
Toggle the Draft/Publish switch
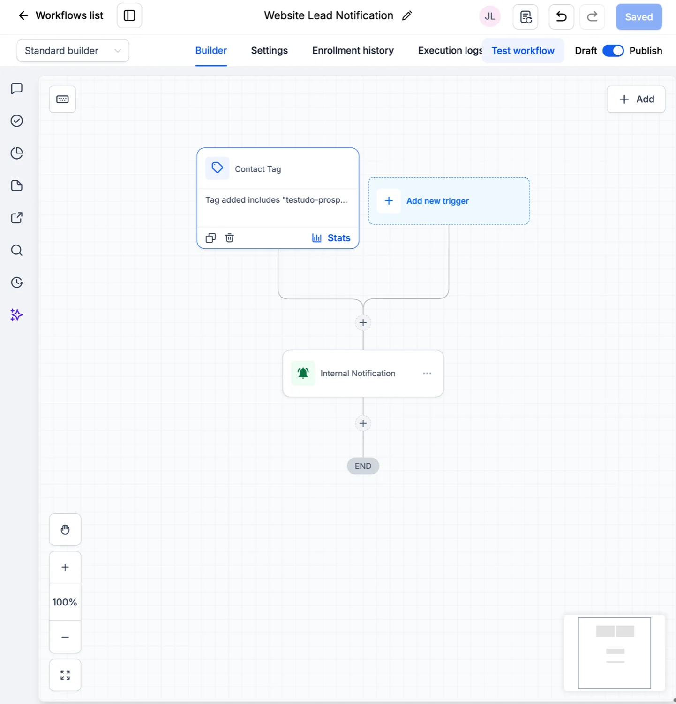[613, 51]
